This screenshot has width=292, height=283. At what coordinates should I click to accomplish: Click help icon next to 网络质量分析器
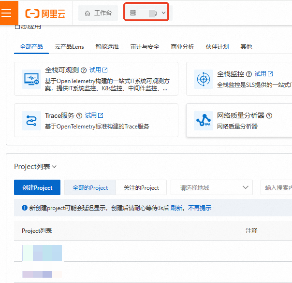click(x=269, y=116)
